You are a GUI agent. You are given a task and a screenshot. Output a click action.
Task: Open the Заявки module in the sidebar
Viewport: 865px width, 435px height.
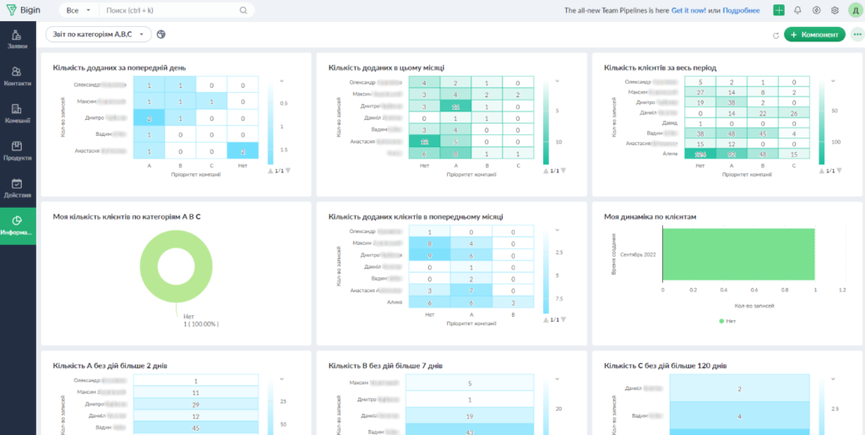(x=17, y=39)
